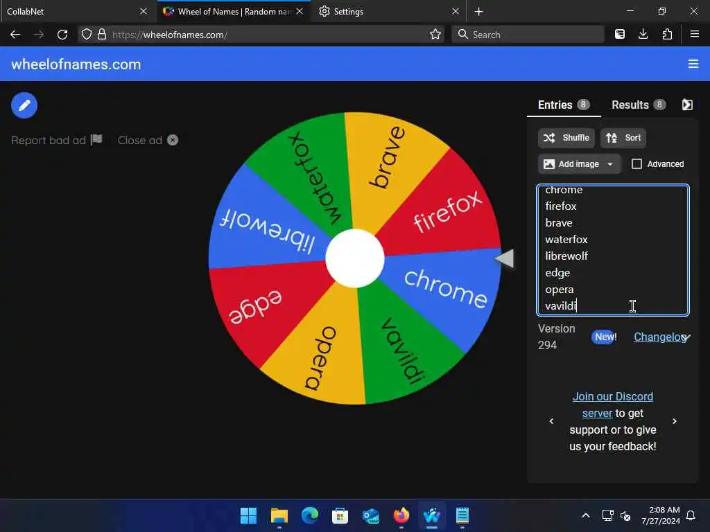
Task: Close the Settings tab
Action: coord(455,11)
